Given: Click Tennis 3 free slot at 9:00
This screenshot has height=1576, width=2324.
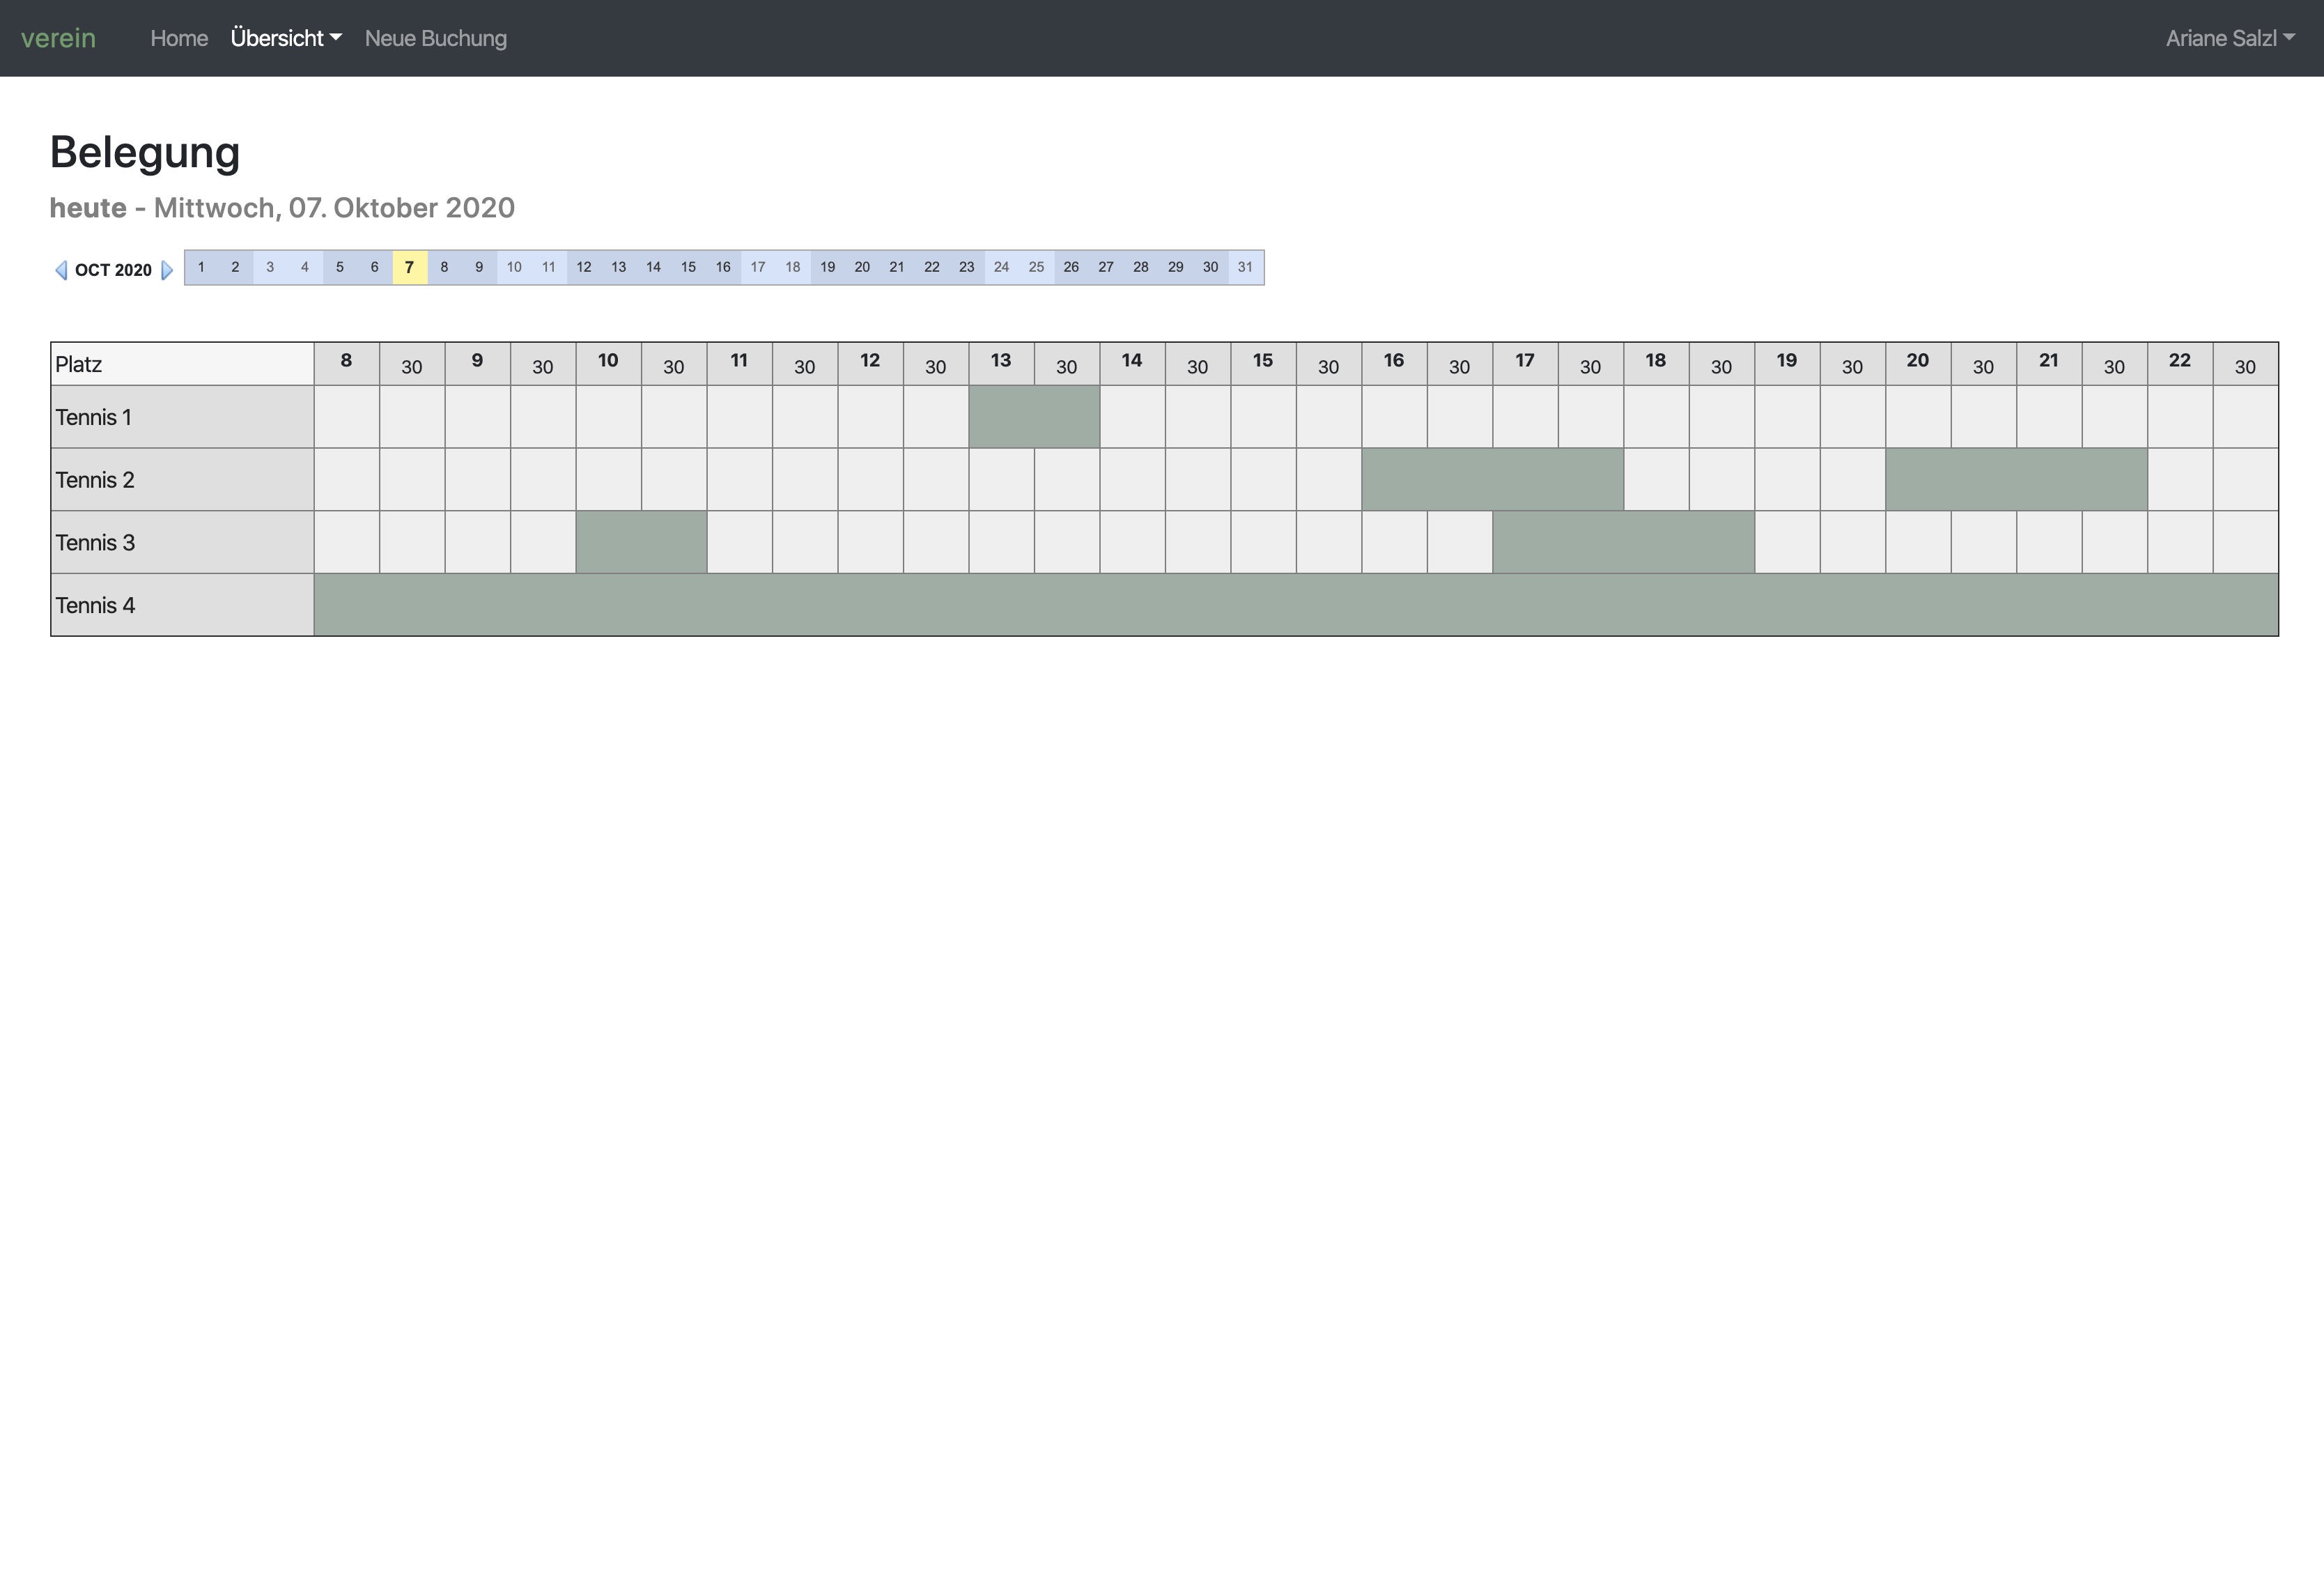Looking at the screenshot, I should tap(478, 542).
